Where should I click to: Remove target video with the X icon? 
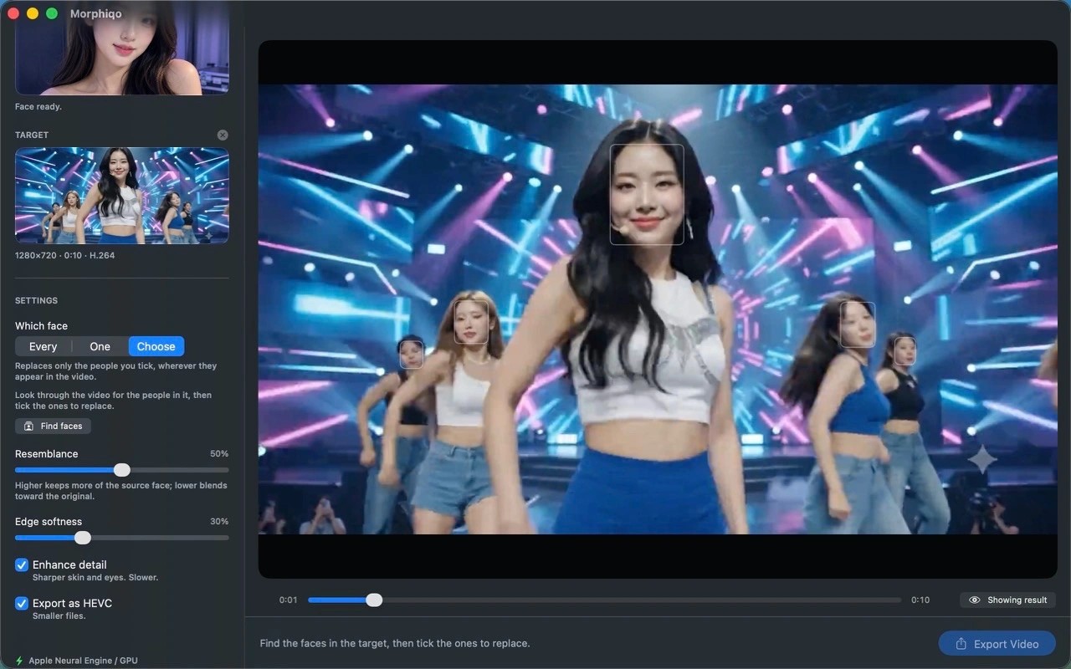click(x=223, y=135)
